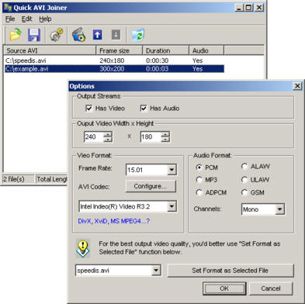This screenshot has width=305, height=304.
Task: Open the Help menu
Action: click(45, 19)
